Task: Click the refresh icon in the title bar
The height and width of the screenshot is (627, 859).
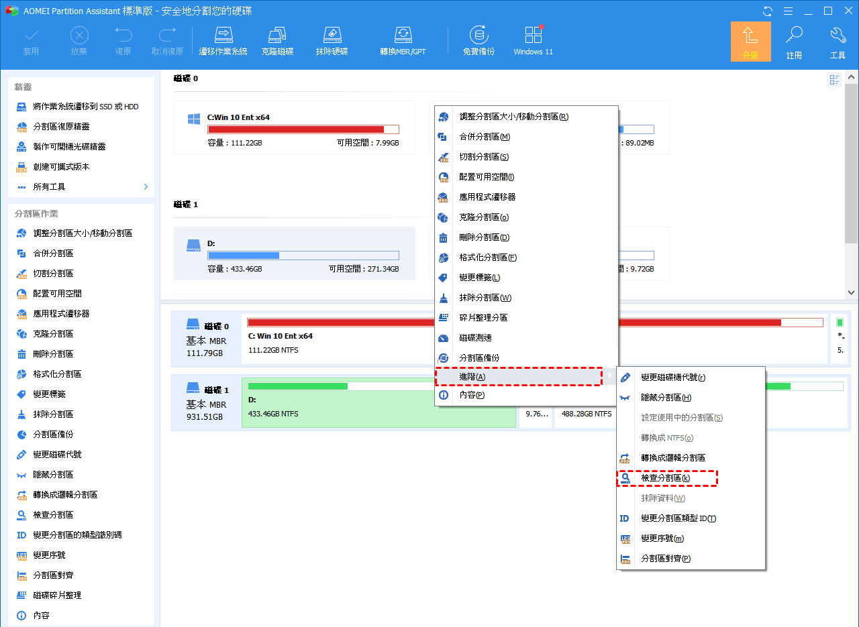Action: coord(768,11)
